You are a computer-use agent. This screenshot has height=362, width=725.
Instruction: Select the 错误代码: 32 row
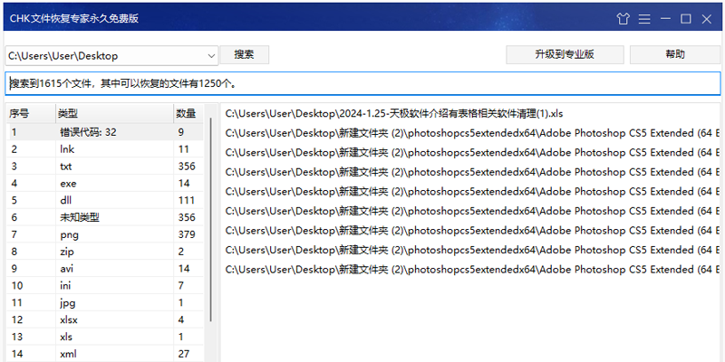(105, 132)
